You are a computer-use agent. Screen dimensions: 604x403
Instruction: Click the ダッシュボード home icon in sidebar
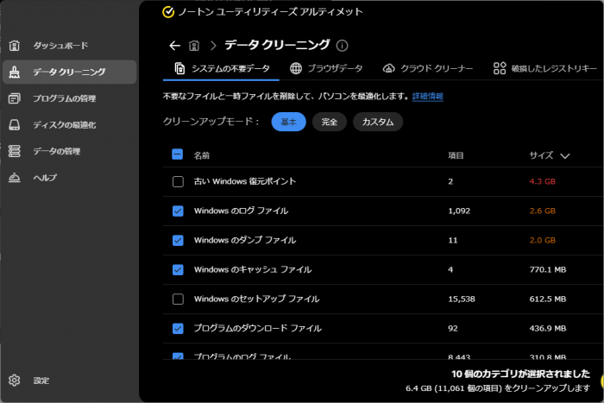pyautogui.click(x=15, y=46)
